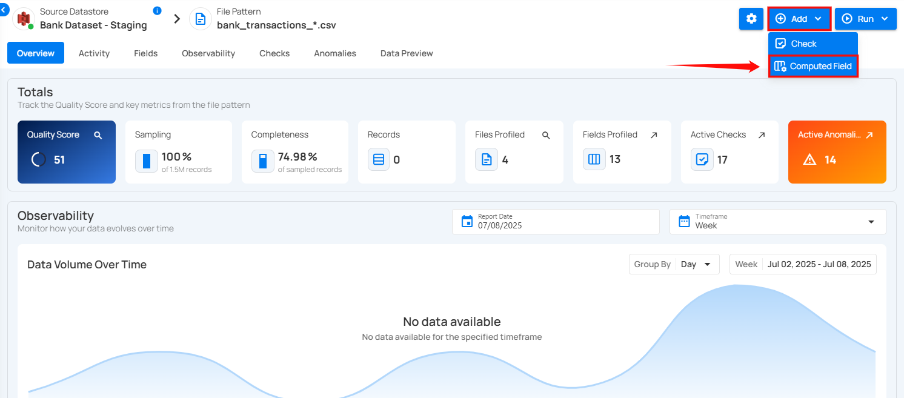Switch to the Anomalies tab
Viewport: 904px width, 398px height.
(334, 53)
